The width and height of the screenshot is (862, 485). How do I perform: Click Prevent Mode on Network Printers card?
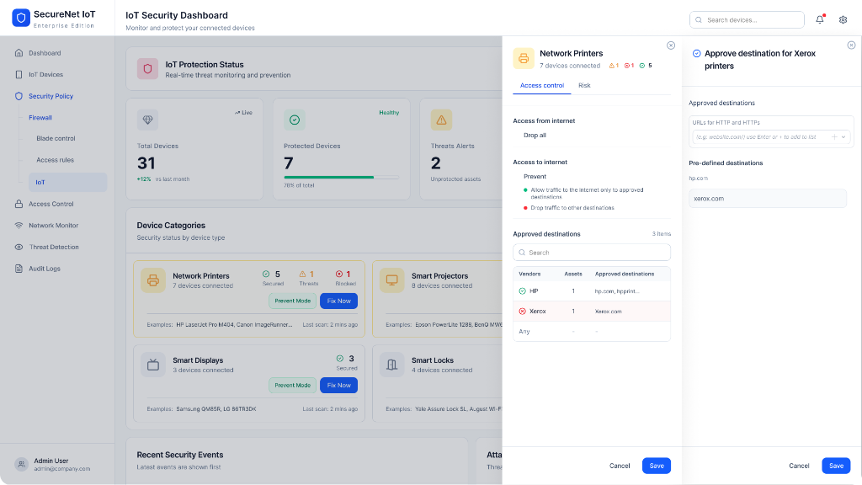tap(292, 301)
